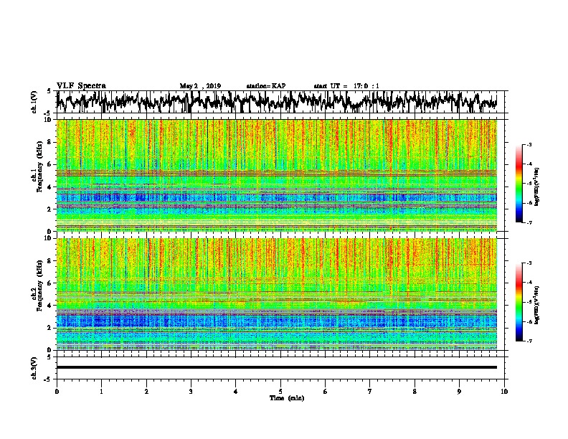Click the "VLF Spectra" plot title
Screen dimensions: 568x439
coord(81,86)
